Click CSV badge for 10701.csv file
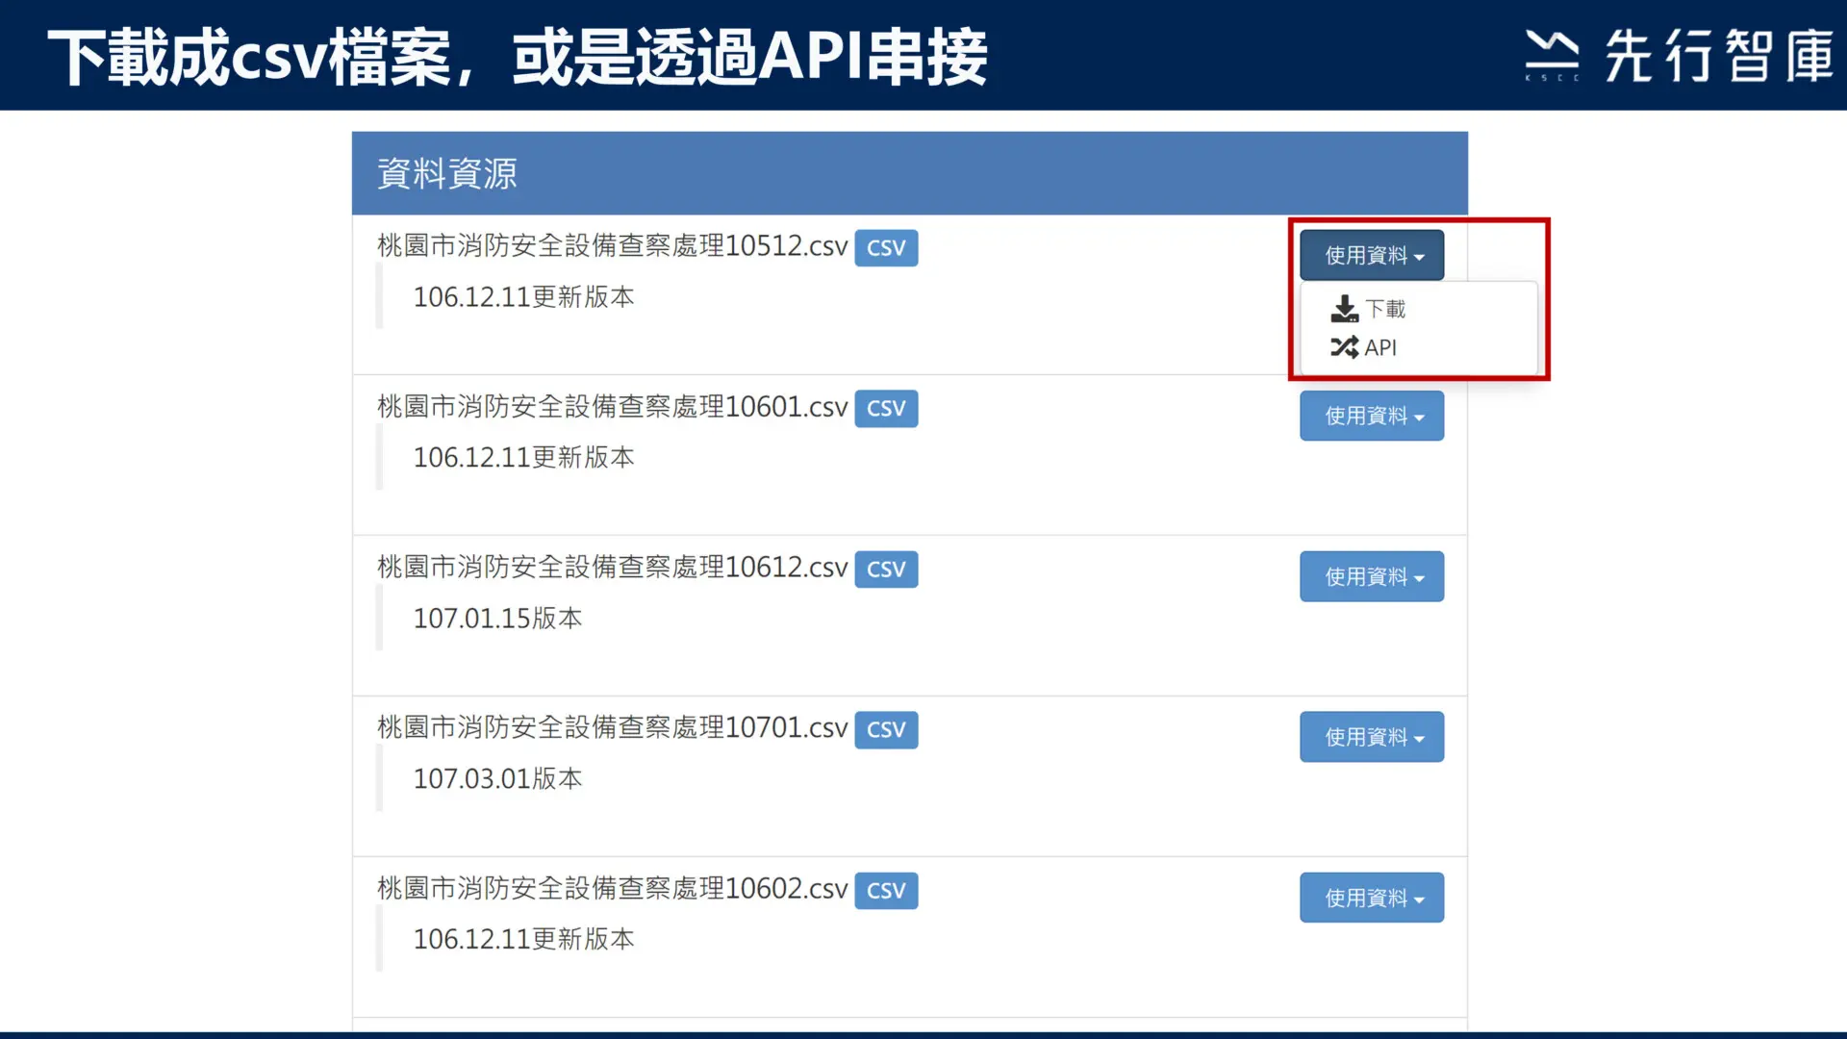 point(886,729)
